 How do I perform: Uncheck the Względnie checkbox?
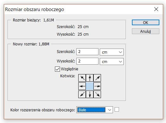57,69
